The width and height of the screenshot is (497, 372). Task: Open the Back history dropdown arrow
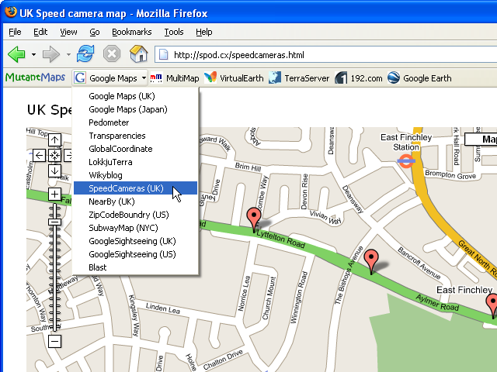click(x=33, y=55)
